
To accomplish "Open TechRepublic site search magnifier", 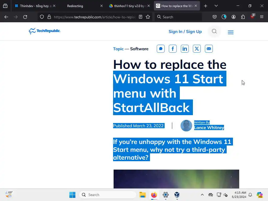I will pyautogui.click(x=214, y=31).
